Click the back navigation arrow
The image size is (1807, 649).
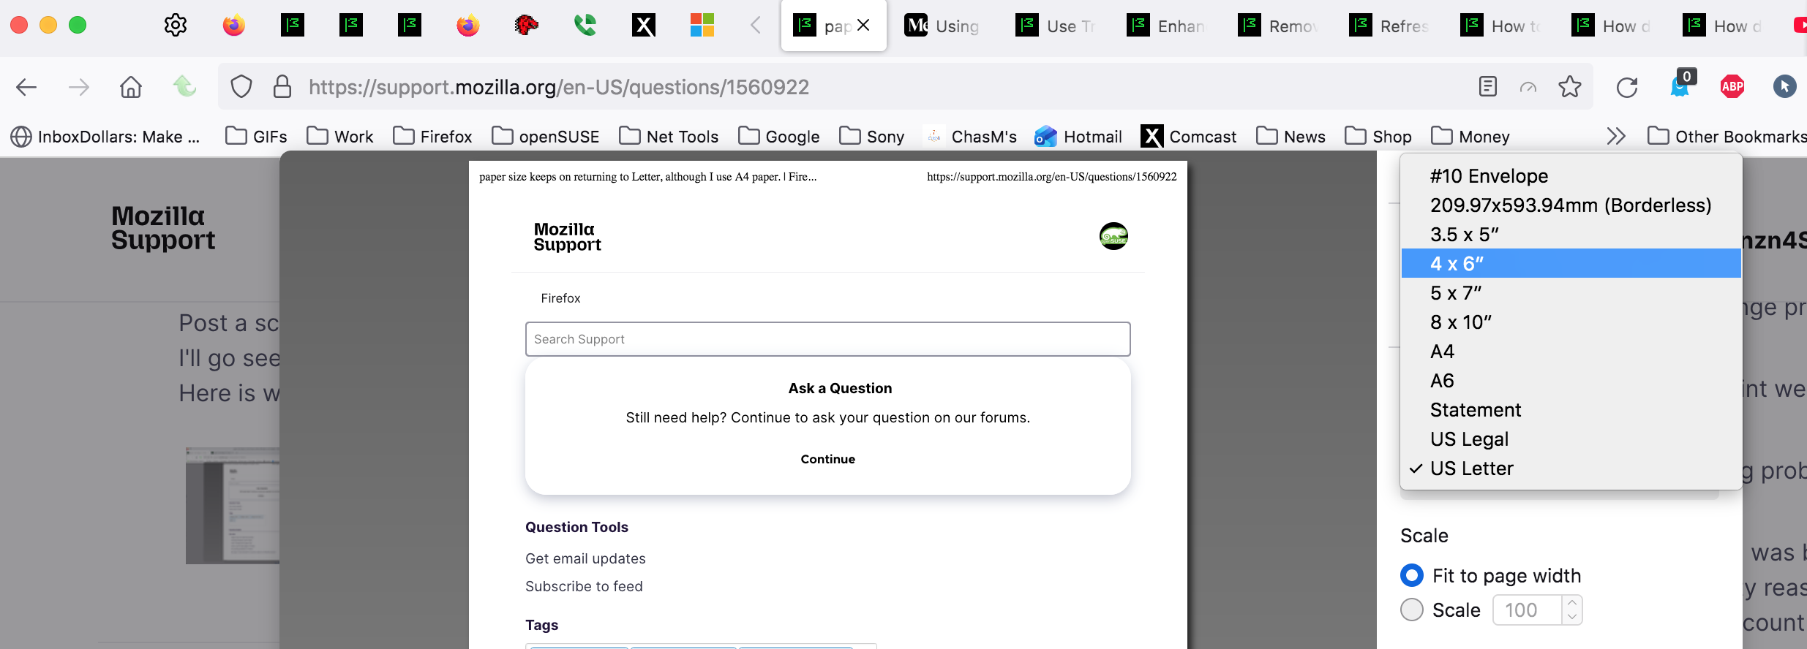pyautogui.click(x=26, y=88)
